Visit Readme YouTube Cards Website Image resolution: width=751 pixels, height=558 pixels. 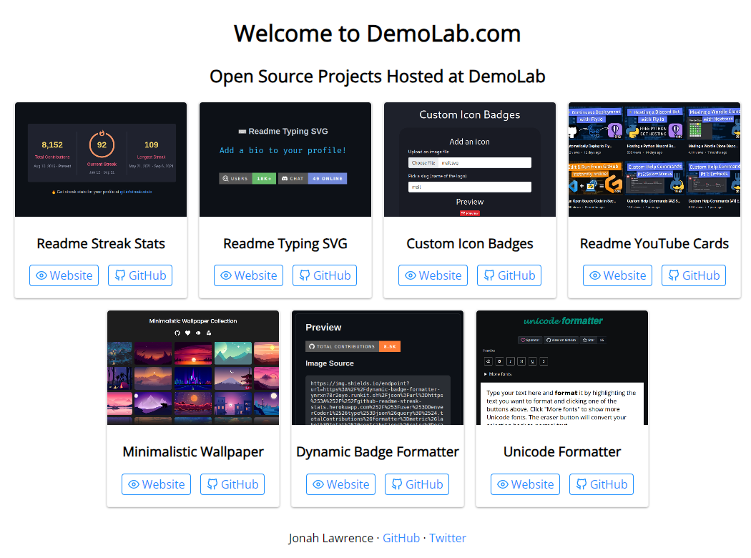coord(617,275)
